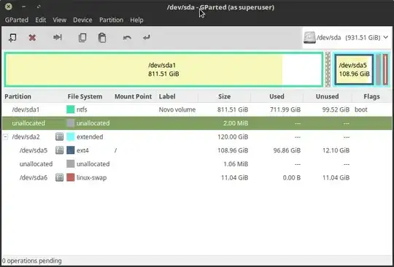Click the File System column header

click(89, 96)
